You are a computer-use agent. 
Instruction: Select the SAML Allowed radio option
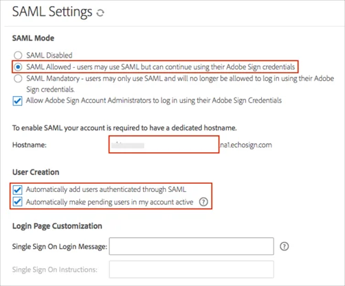point(18,67)
